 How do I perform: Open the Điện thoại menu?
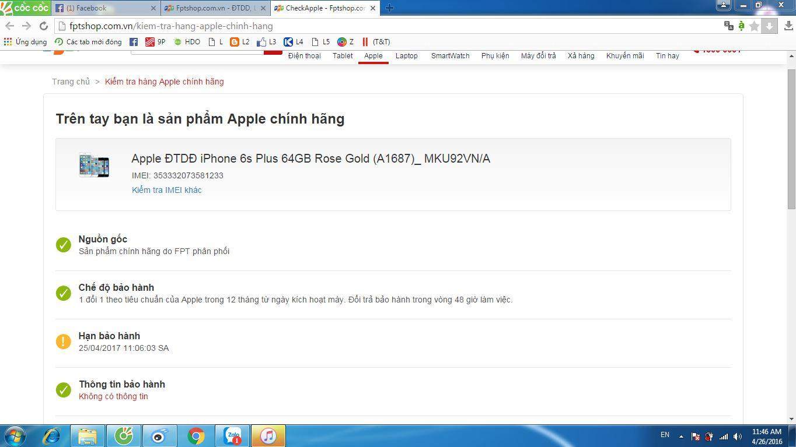[304, 56]
